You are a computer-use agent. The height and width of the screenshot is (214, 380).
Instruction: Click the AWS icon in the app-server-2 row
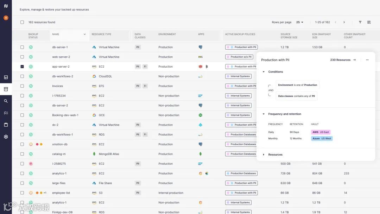[94, 67]
